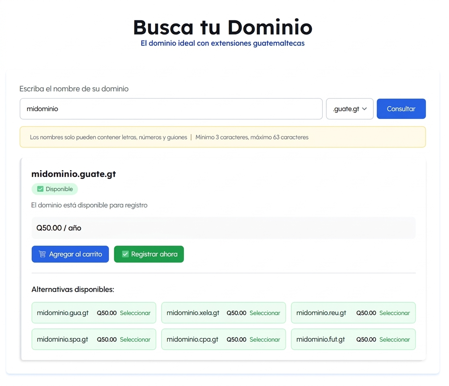Click the green Disponible check icon
Screen dimensions: 449x386
click(x=40, y=189)
